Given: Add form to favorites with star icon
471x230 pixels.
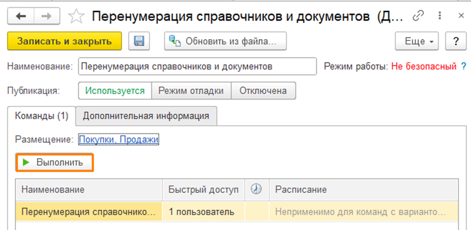Looking at the screenshot, I should click(76, 17).
